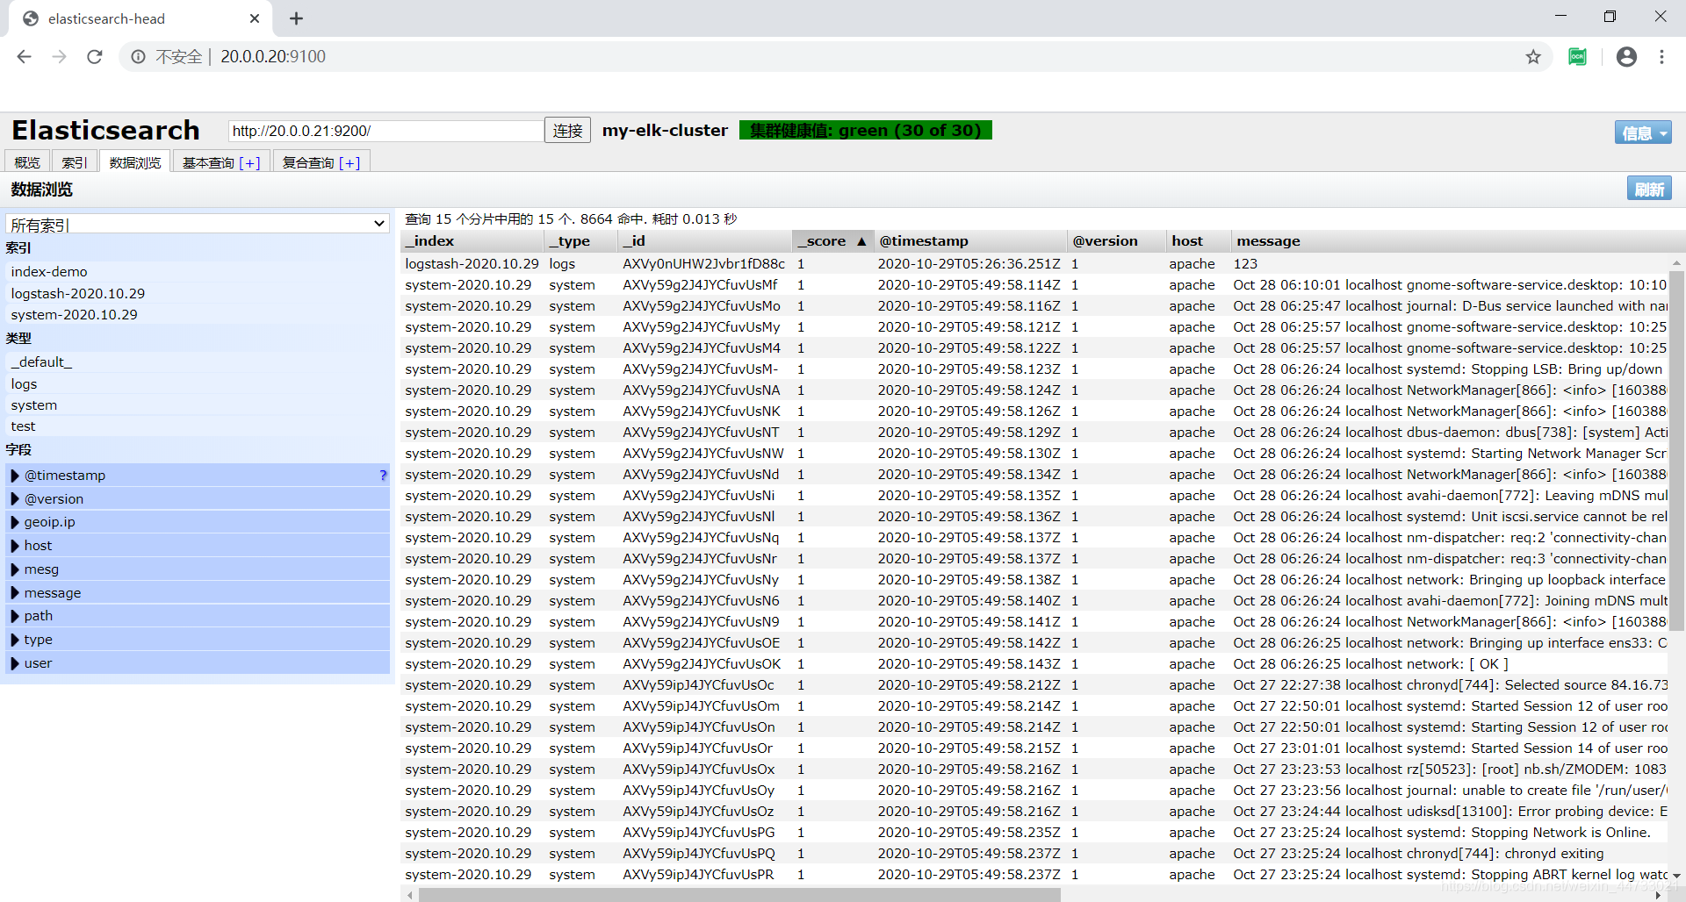Viewport: 1686px width, 902px height.
Task: Open the 所有索引 index dropdown
Action: coord(198,224)
